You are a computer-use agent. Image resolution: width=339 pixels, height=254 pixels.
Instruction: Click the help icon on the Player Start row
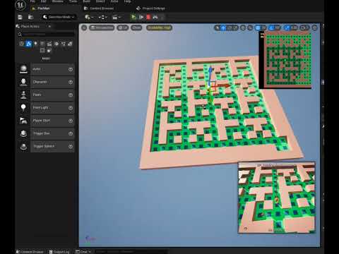pos(71,121)
